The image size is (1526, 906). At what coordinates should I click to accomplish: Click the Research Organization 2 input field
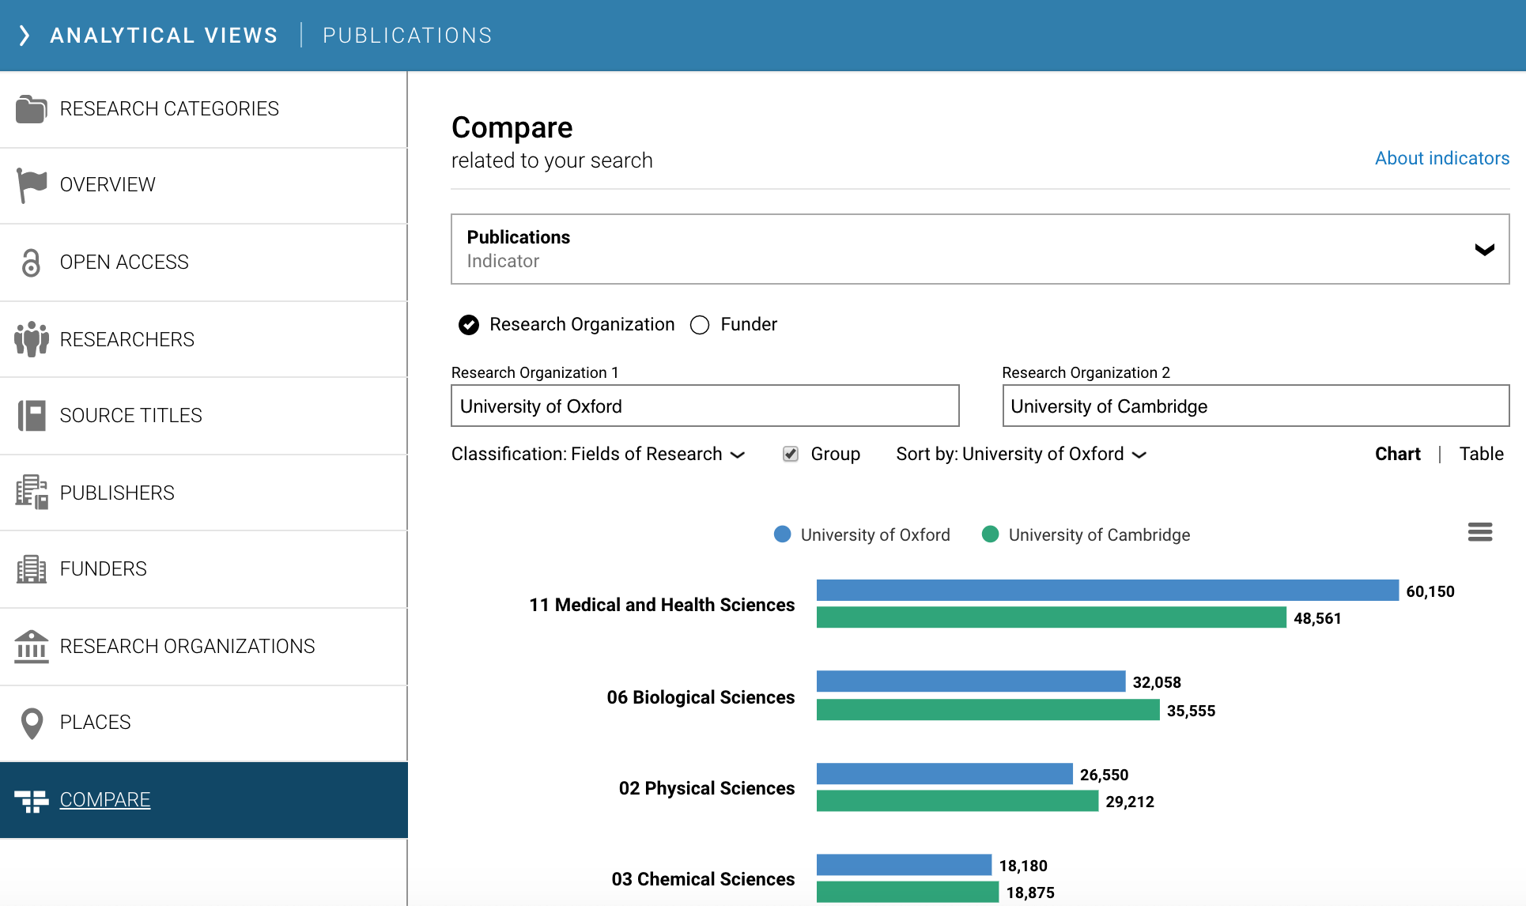pos(1256,406)
